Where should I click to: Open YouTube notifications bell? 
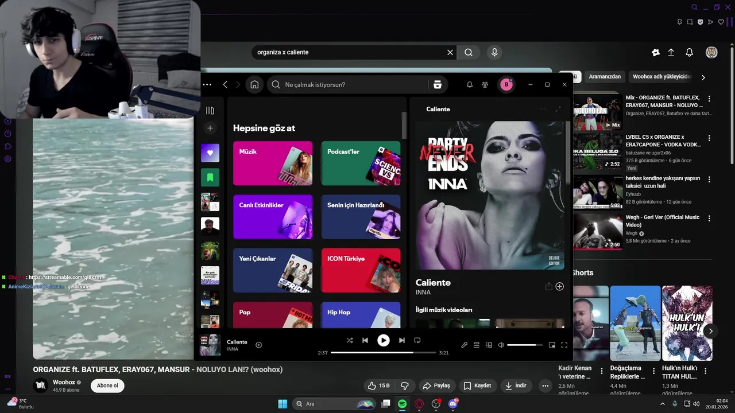click(690, 52)
